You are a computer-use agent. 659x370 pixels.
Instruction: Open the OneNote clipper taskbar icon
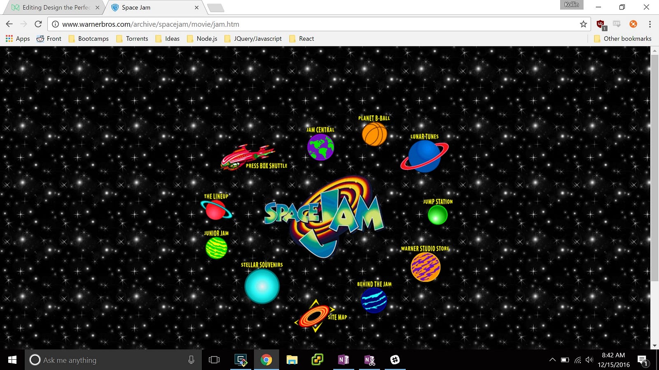(369, 360)
